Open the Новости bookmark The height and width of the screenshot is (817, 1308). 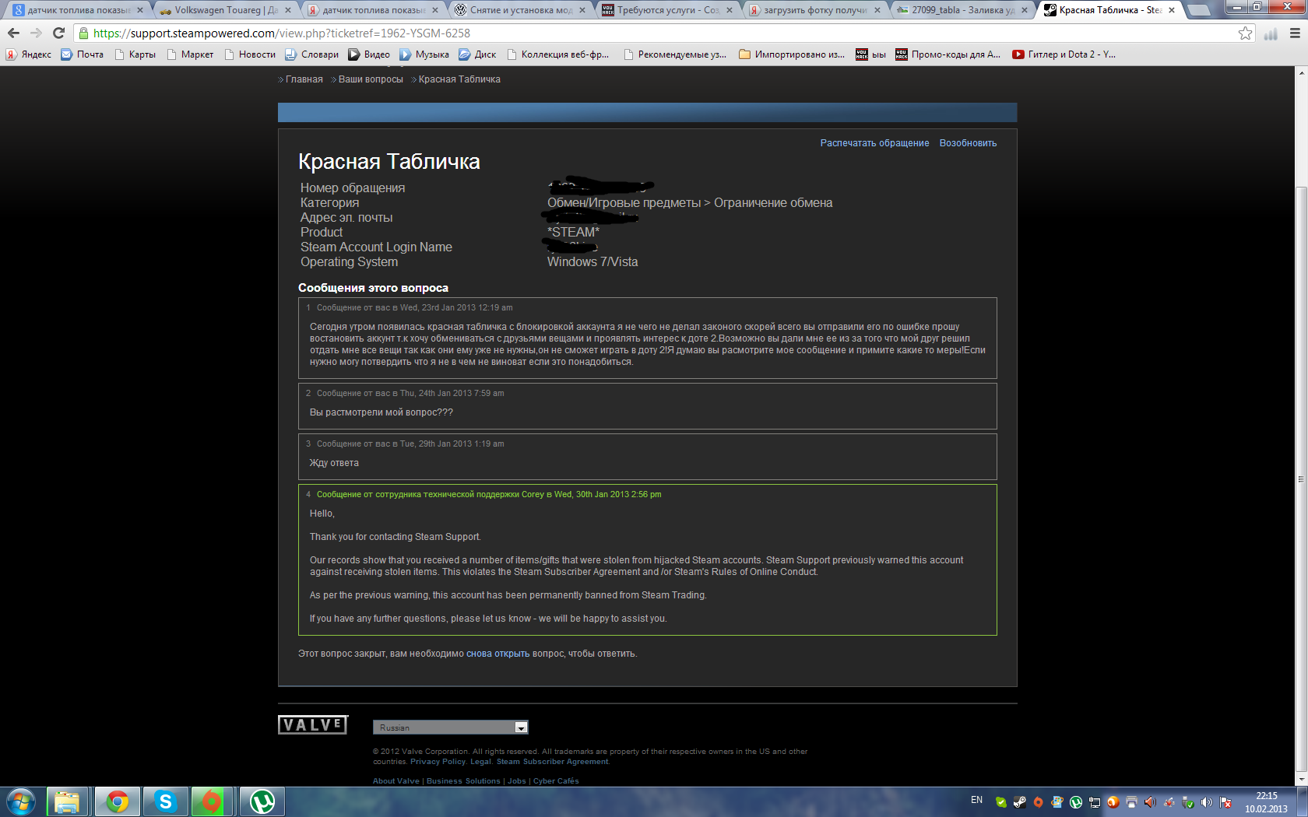[x=249, y=54]
